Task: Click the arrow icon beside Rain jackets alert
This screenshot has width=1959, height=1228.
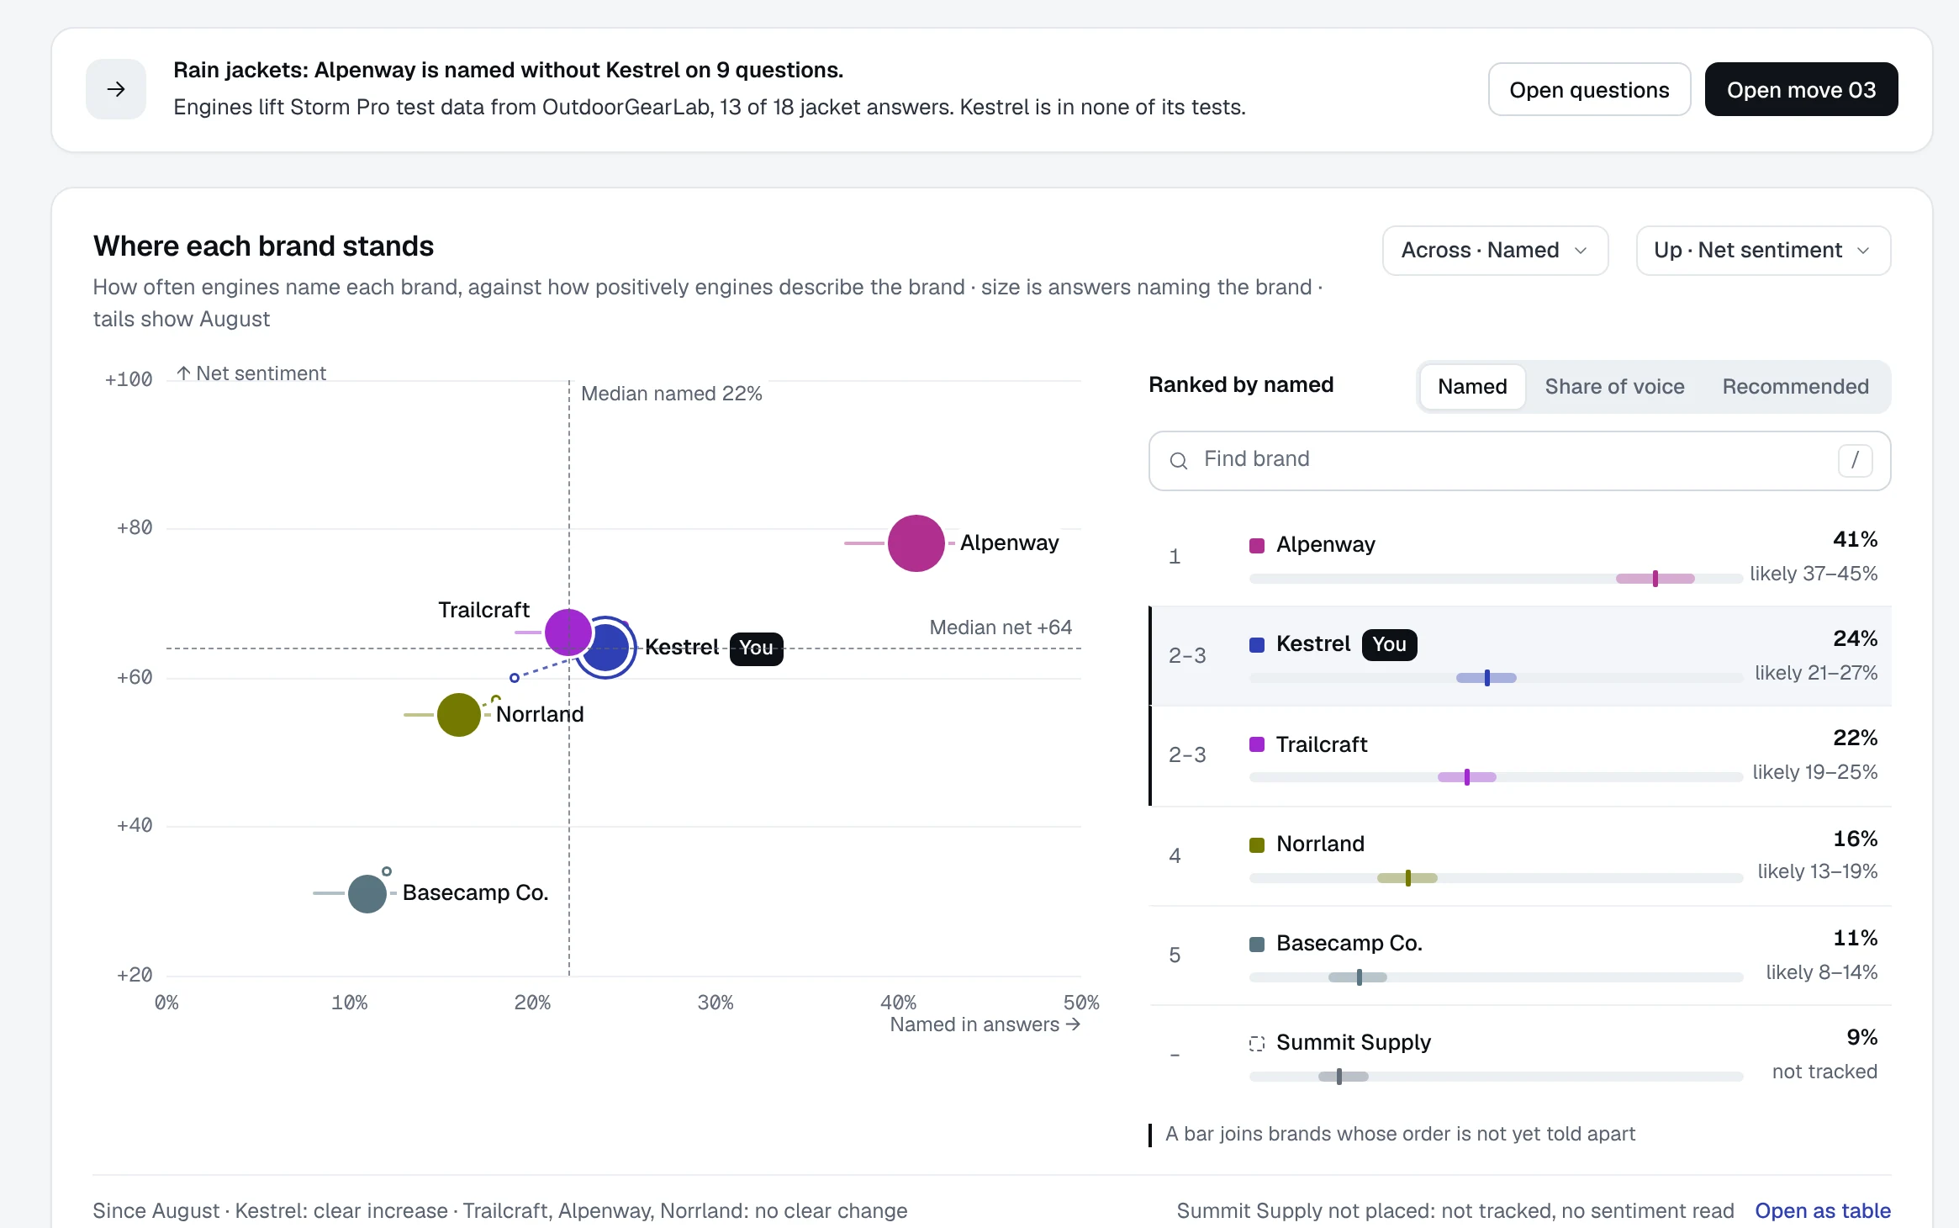Action: point(116,89)
